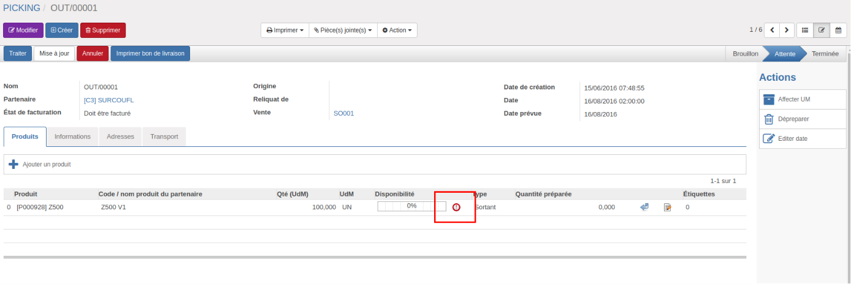Screen dimensions: 851x284
Task: Sort by Qté (UdM) column header
Action: tap(292, 194)
